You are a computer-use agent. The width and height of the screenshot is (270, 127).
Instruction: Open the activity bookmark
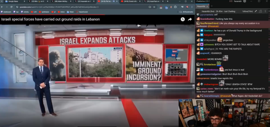pos(25,12)
